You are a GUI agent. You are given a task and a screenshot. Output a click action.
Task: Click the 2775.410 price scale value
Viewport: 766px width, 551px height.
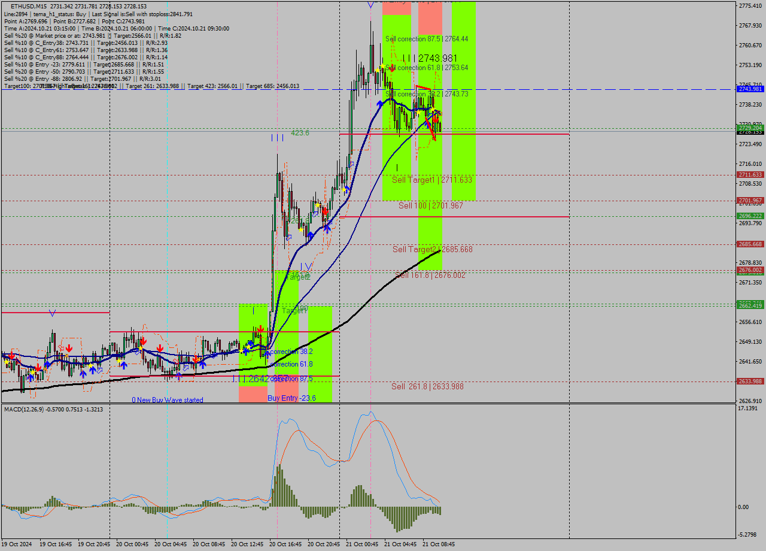point(750,5)
